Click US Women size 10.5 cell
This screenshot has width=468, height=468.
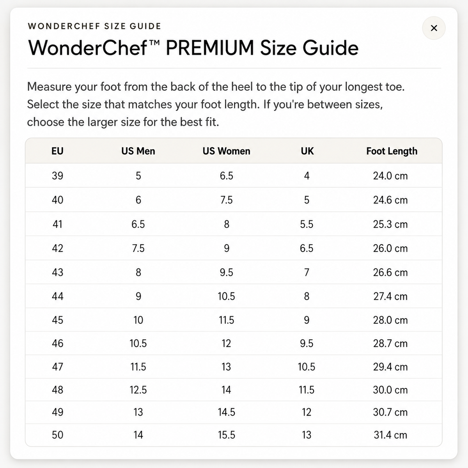(226, 296)
